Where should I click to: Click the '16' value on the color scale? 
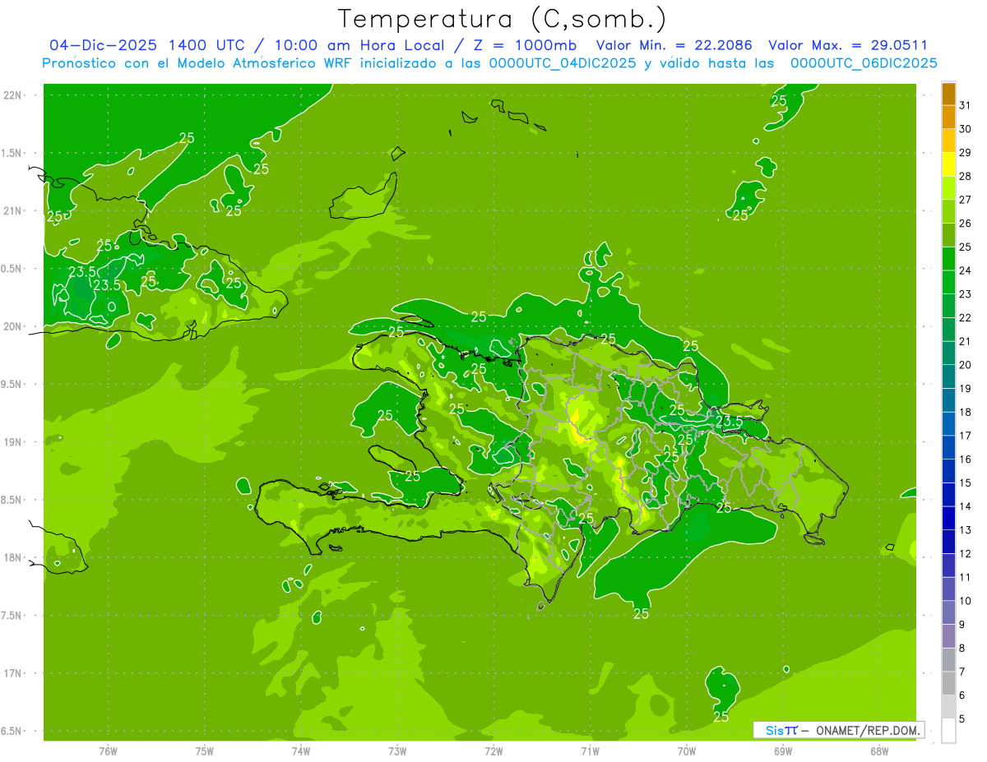coord(966,460)
